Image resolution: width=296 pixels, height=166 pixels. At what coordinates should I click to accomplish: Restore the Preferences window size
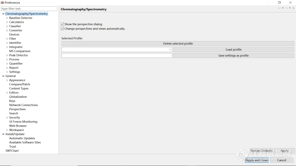[280, 3]
